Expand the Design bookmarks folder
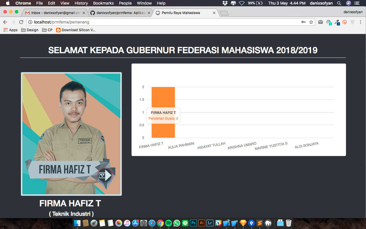This screenshot has height=229, width=366. pos(29,30)
